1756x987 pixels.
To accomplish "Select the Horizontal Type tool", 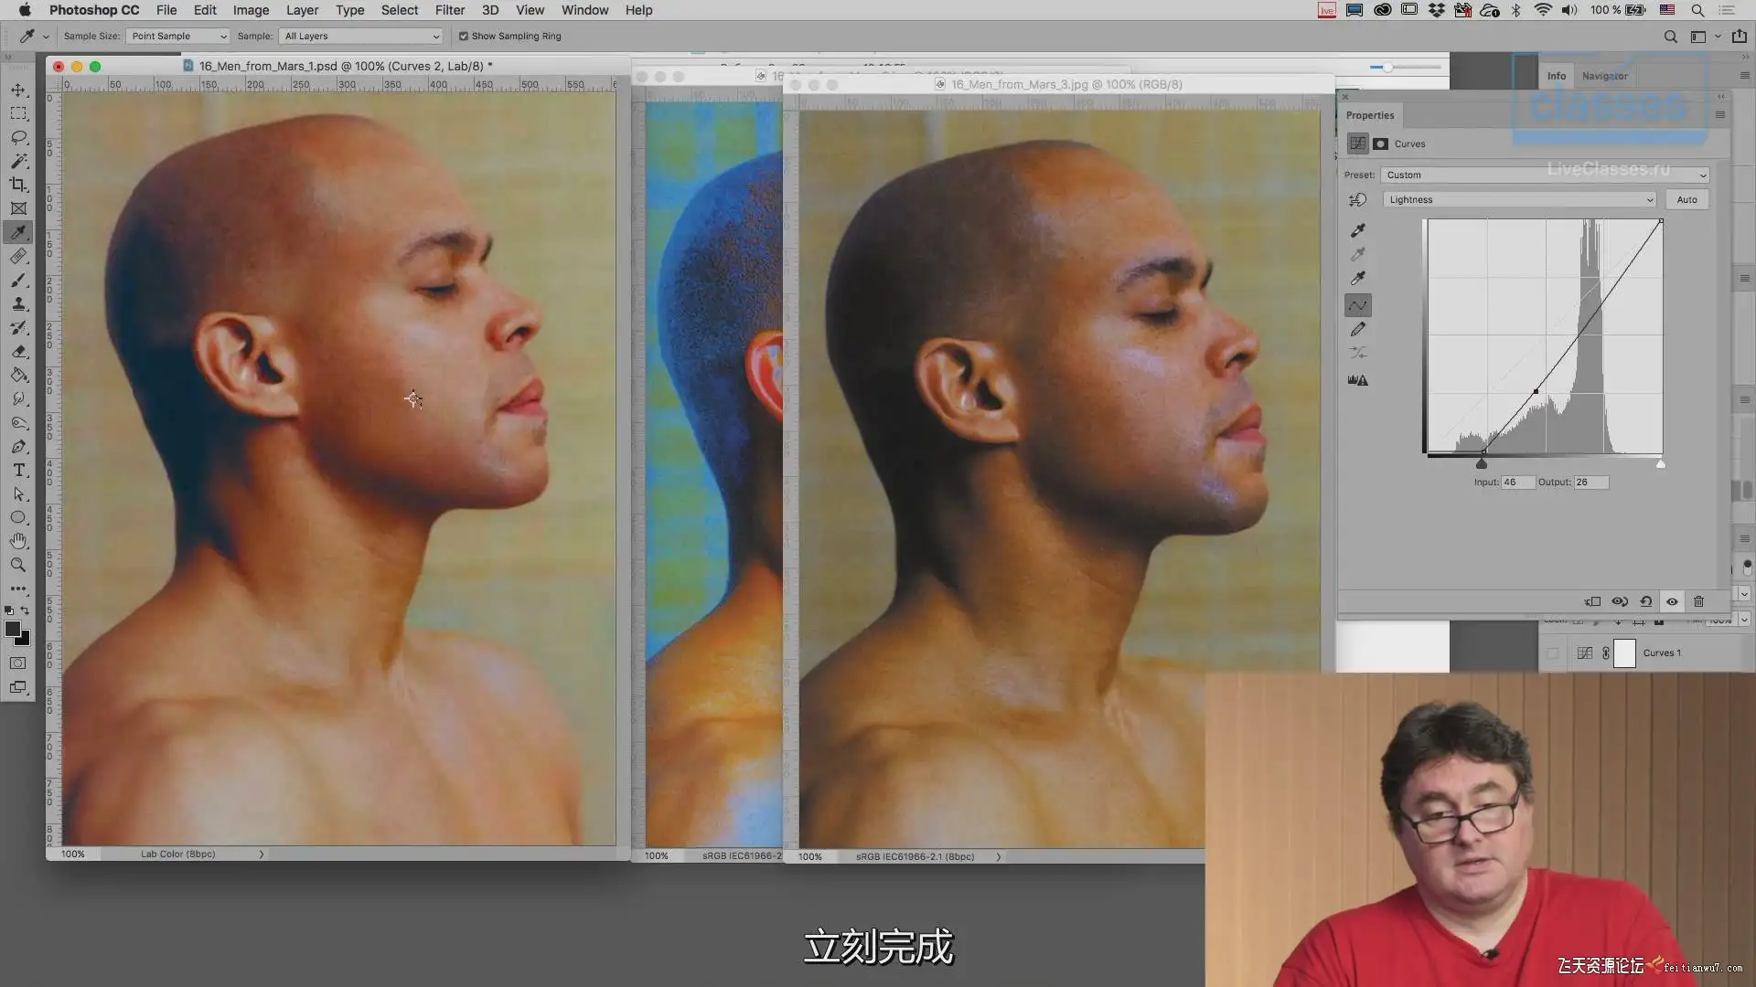I will [18, 470].
